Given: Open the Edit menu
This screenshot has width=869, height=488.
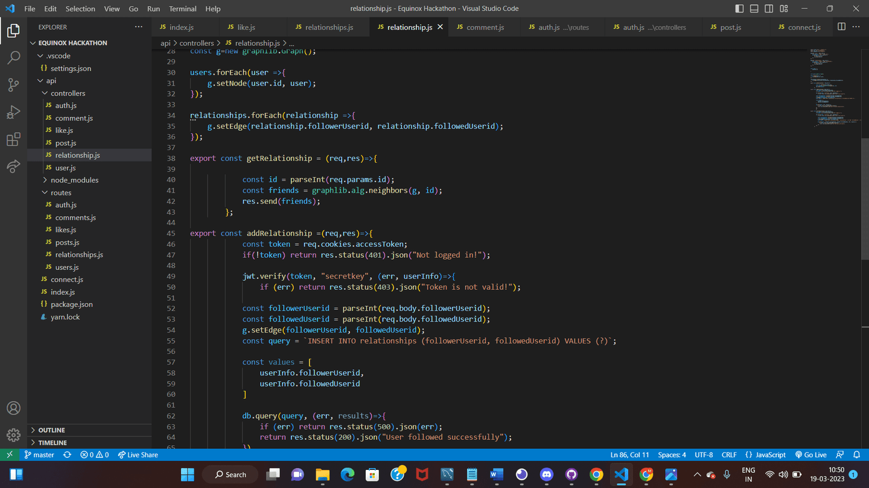Looking at the screenshot, I should coord(51,8).
